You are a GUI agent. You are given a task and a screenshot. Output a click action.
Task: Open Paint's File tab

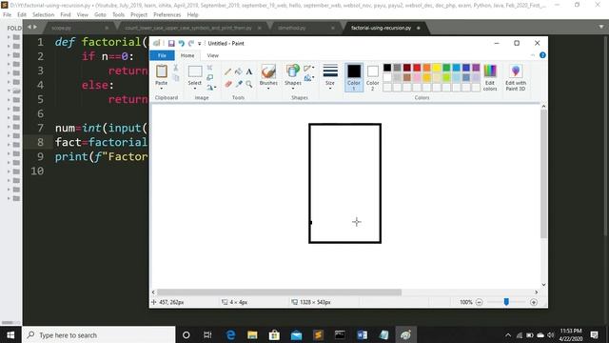click(162, 55)
